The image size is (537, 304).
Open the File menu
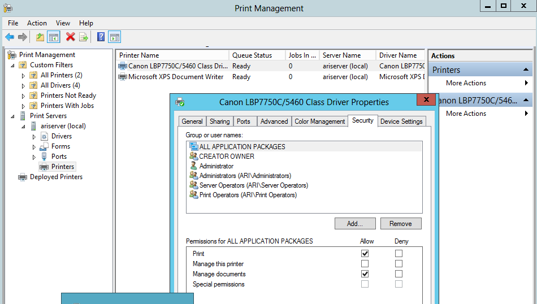click(x=13, y=23)
